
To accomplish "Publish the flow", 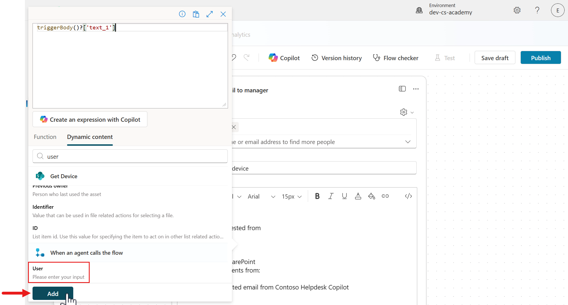I will pos(541,58).
